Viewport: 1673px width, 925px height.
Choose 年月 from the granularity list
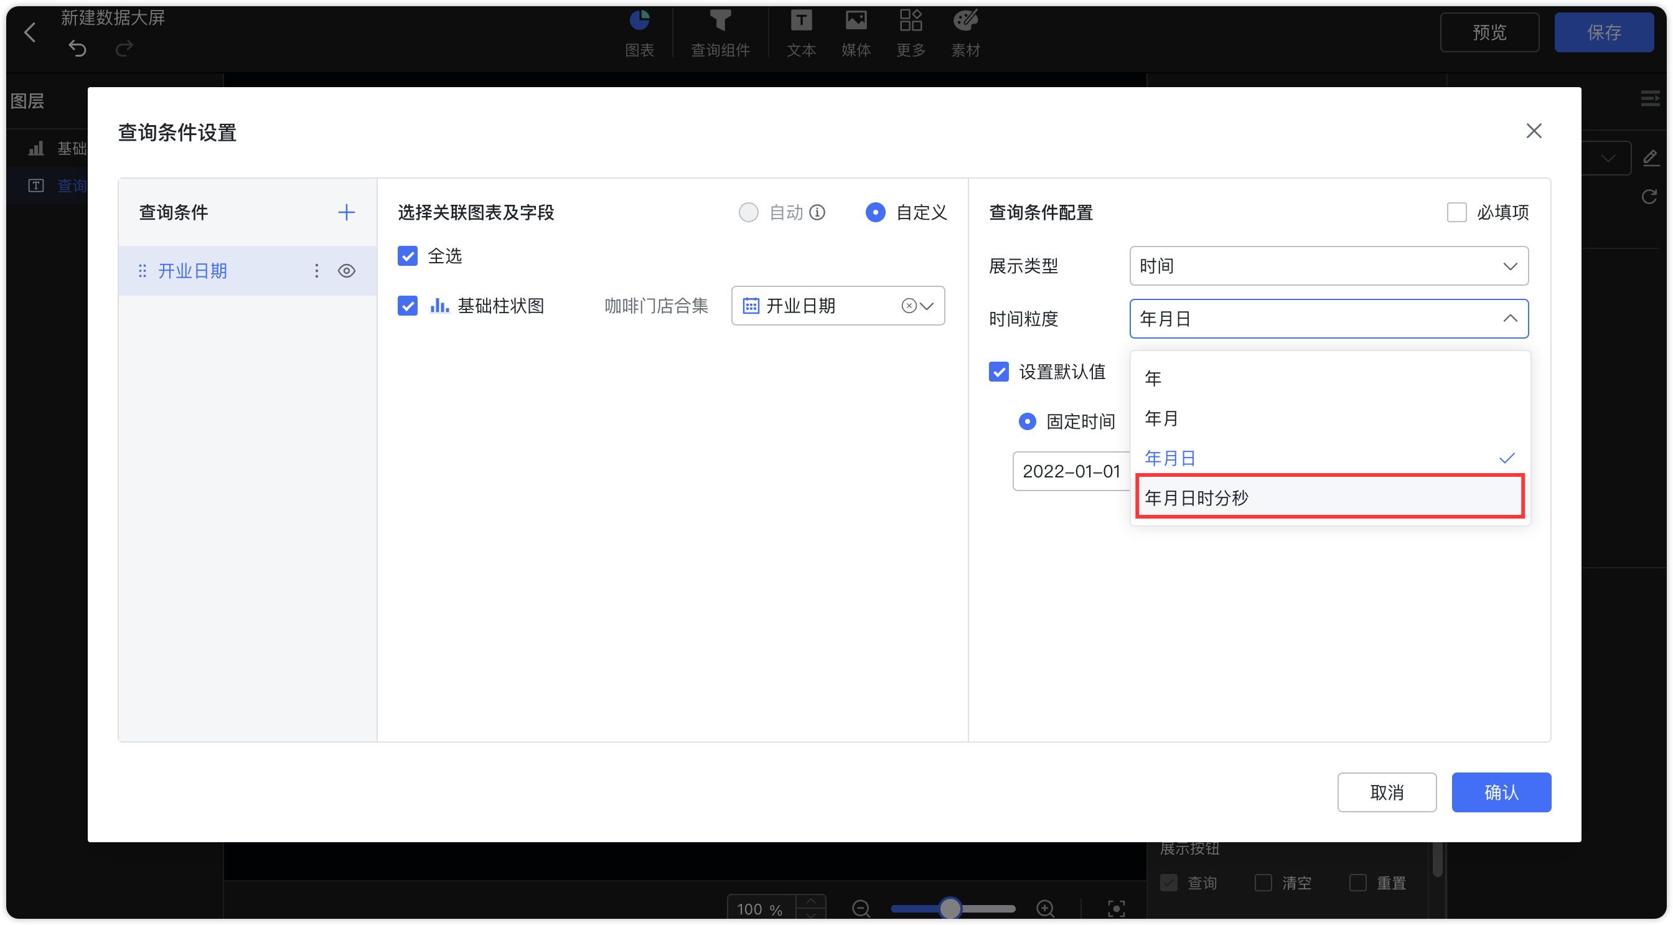1329,418
